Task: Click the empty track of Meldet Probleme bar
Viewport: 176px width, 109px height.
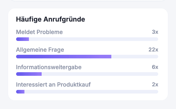Action: click(94, 39)
